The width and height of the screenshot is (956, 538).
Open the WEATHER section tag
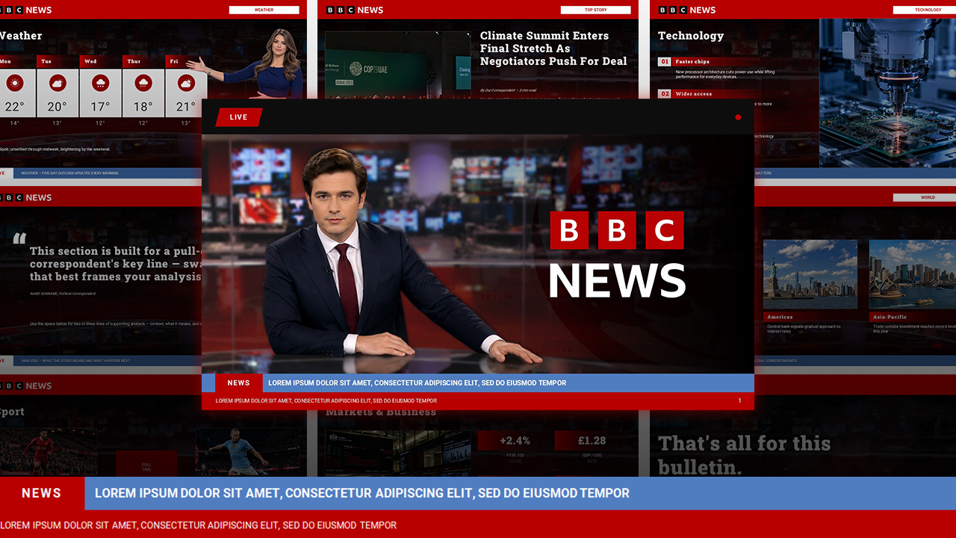pos(264,10)
